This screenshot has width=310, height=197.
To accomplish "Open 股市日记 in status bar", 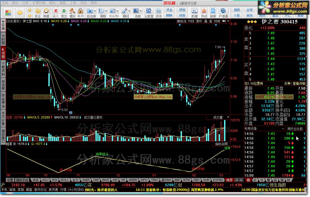I will coord(40,190).
